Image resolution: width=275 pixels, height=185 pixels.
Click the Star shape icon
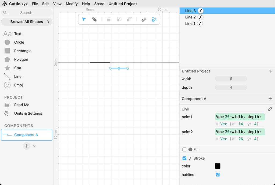click(7, 68)
